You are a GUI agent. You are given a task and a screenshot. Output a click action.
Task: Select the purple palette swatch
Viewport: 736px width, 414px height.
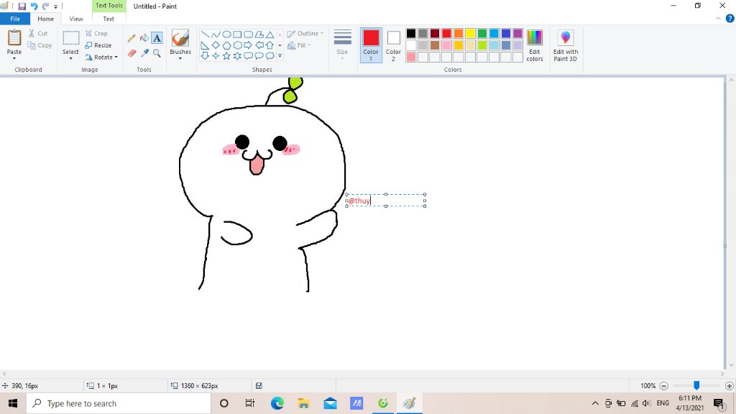517,33
